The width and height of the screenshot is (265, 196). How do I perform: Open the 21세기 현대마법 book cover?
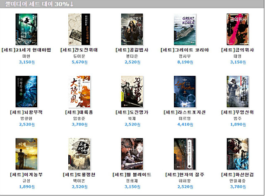click(x=26, y=29)
